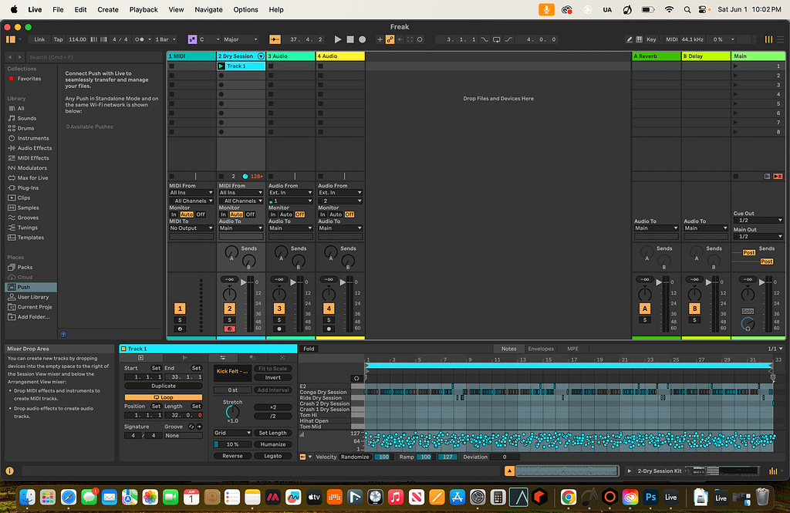Image resolution: width=790 pixels, height=513 pixels.
Task: Click the Stretch knob in clip view
Action: tap(232, 411)
